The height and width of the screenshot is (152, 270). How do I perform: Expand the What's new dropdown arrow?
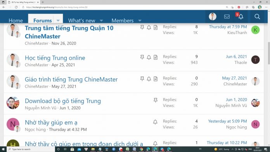pyautogui.click(x=101, y=21)
